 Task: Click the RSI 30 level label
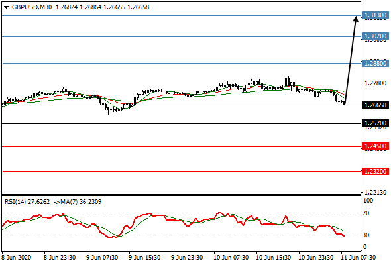366,235
